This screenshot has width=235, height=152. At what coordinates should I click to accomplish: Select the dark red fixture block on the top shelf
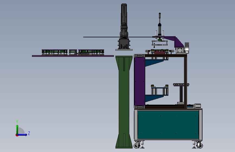point(160,52)
